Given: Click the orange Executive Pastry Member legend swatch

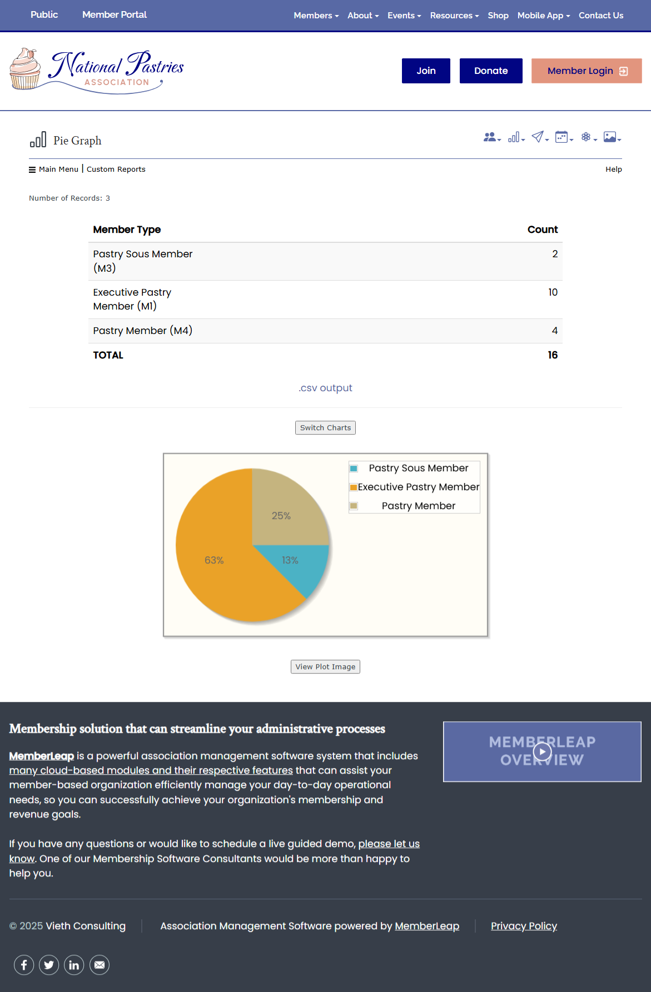Looking at the screenshot, I should 354,487.
